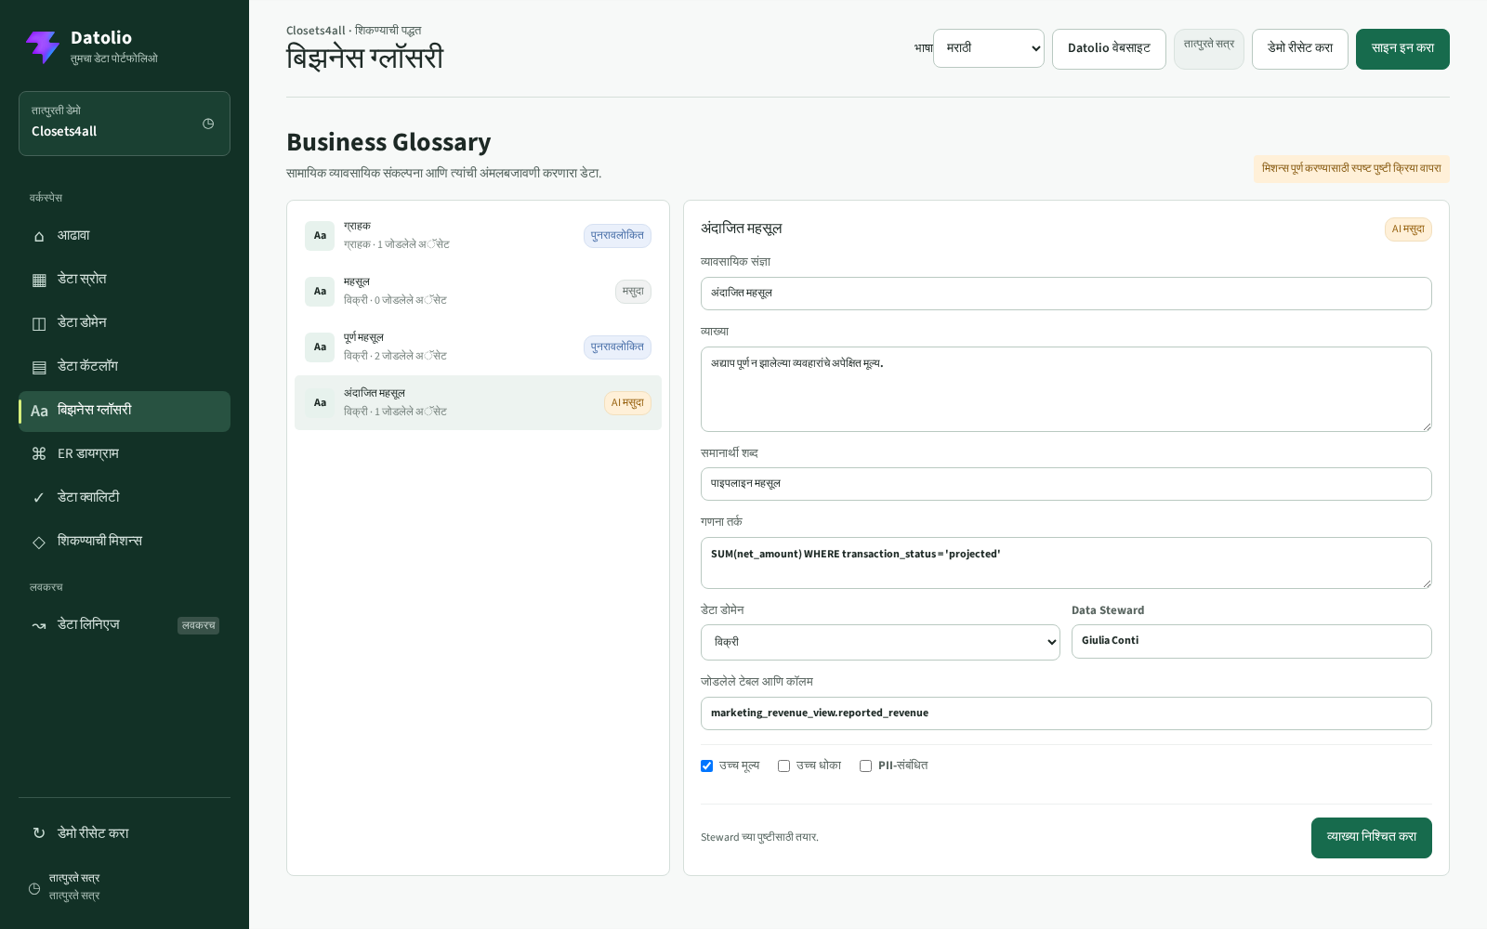The height and width of the screenshot is (929, 1487).
Task: Open the भाषा language dropdown showing मराठी
Action: pos(989,48)
